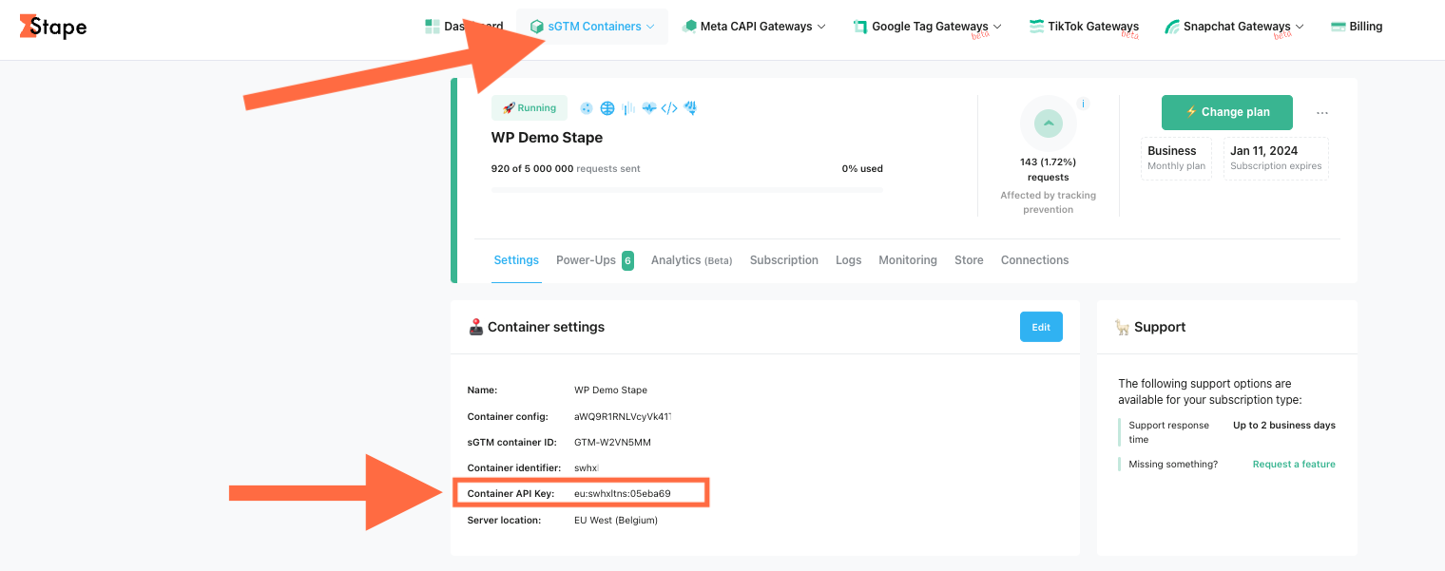
Task: Click the Container config value
Action: click(x=623, y=417)
